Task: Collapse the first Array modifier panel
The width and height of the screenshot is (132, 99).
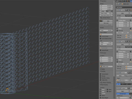Action: pyautogui.click(x=117, y=10)
